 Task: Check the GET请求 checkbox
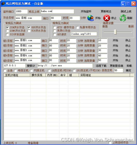click(x=55, y=35)
